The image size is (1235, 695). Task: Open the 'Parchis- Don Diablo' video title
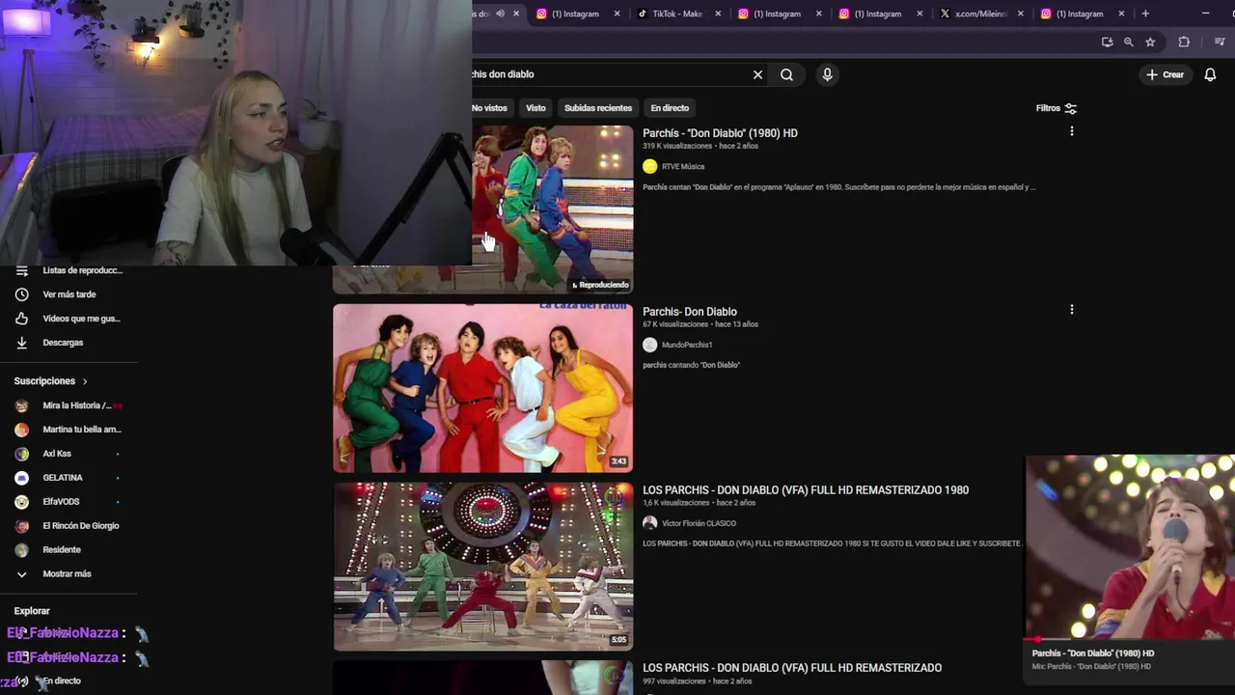[x=690, y=312]
